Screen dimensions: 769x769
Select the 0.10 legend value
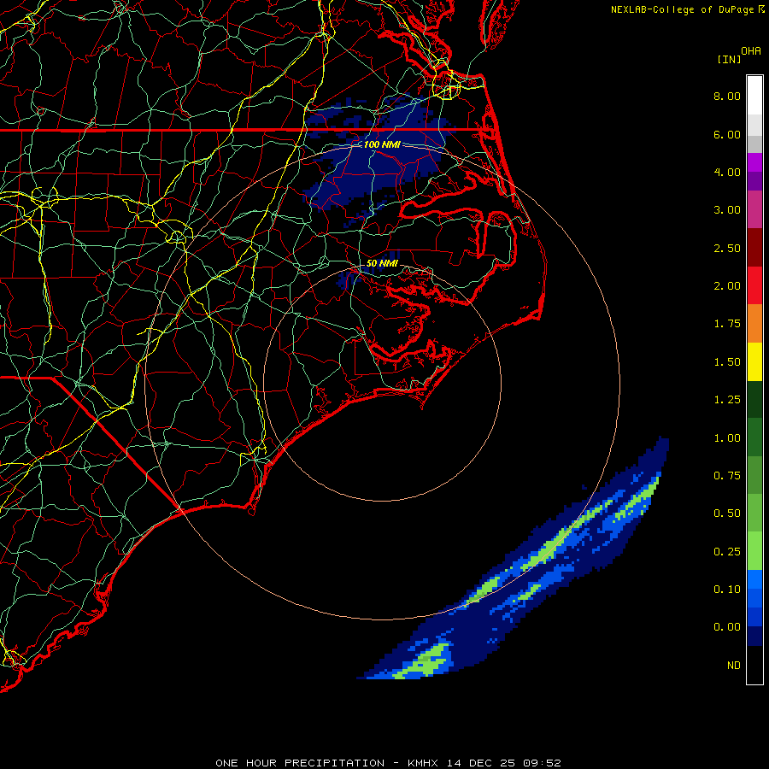(x=727, y=590)
